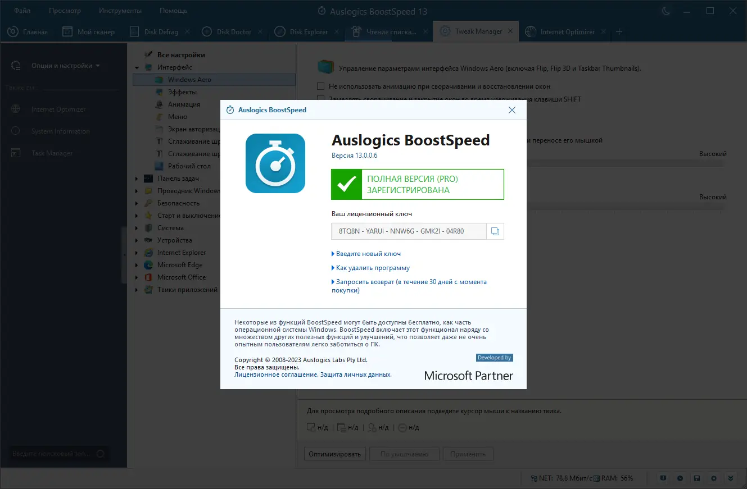Copy the license key with the copy icon
The height and width of the screenshot is (489, 747).
click(x=495, y=231)
